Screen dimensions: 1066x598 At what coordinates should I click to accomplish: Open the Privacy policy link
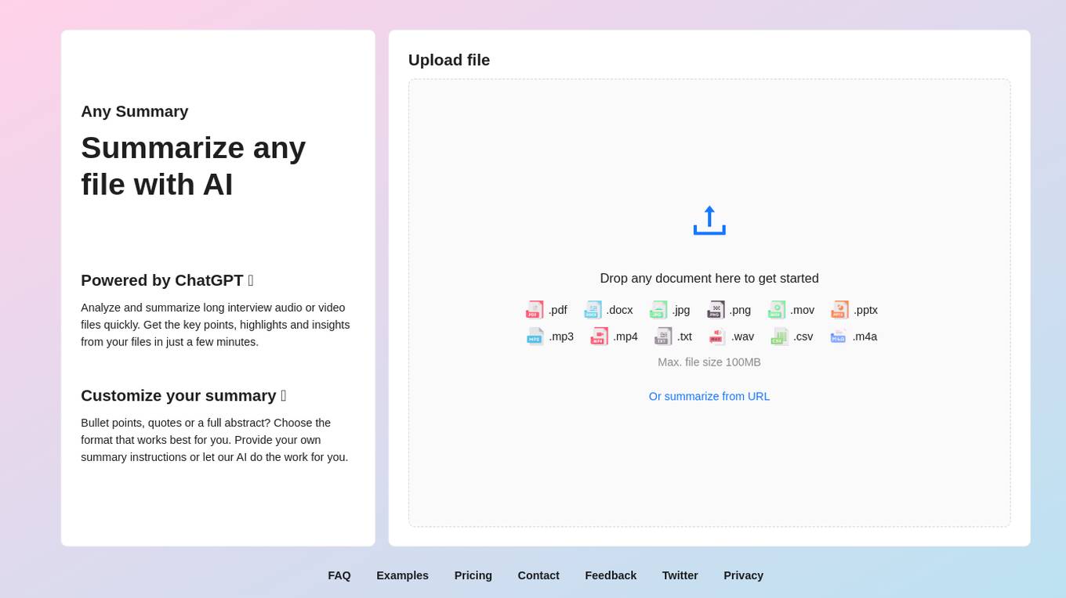[743, 575]
